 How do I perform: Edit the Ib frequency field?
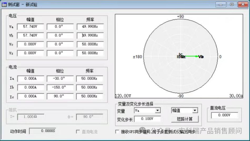coord(89,88)
